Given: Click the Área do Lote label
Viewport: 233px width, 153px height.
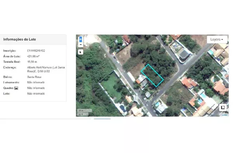Looking at the screenshot, I should tap(12, 56).
